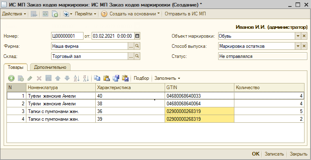Click the pencil edit row icon
The width and height of the screenshot is (311, 160).
coord(30,78)
